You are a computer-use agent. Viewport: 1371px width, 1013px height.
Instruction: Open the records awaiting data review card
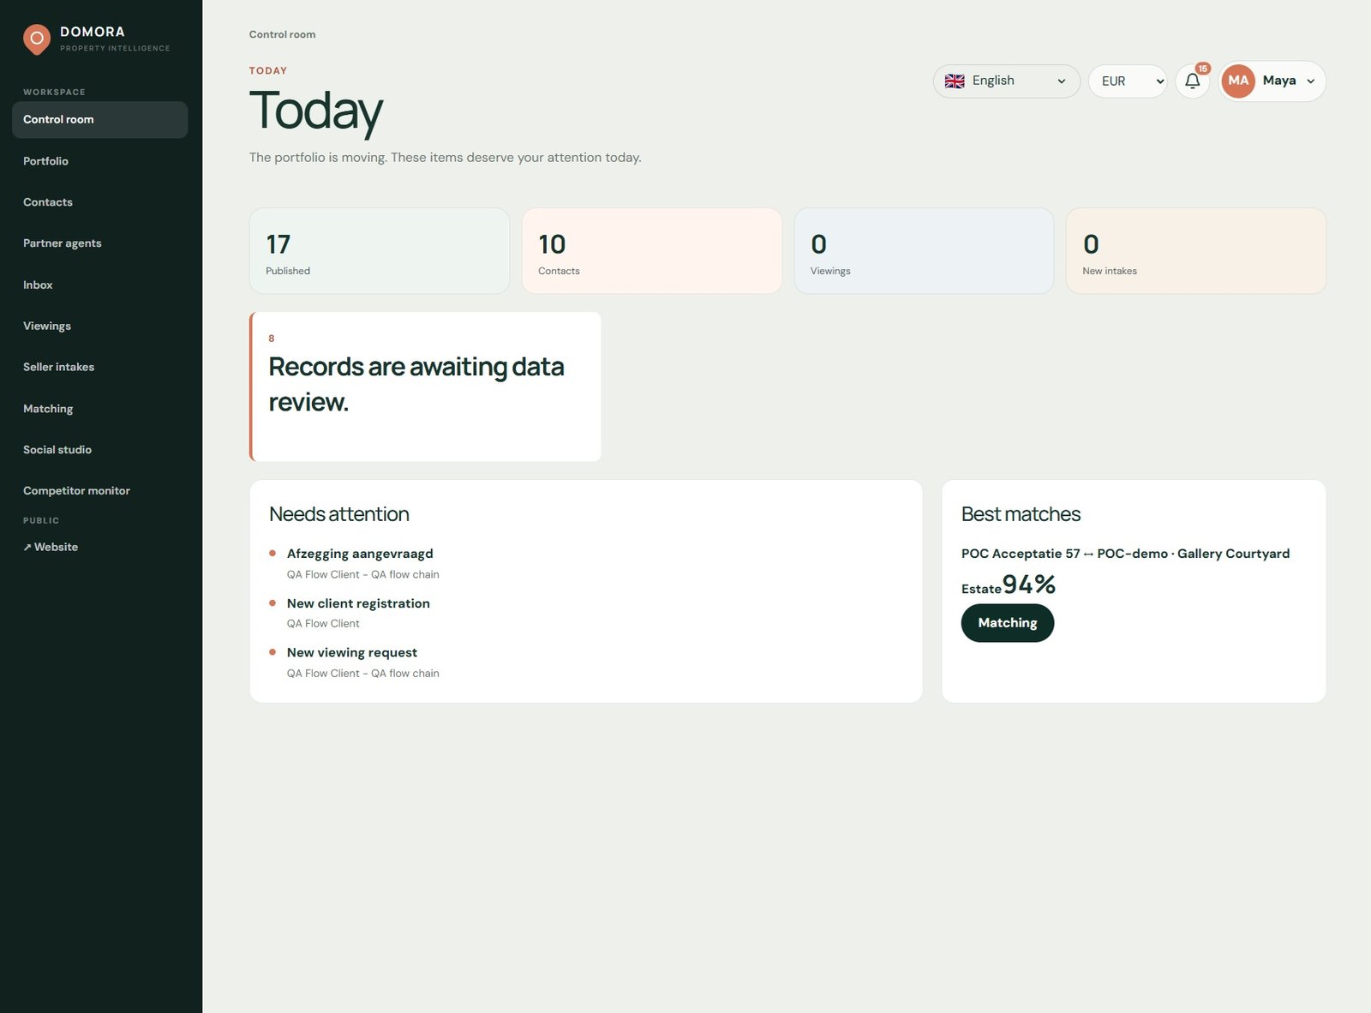[425, 387]
